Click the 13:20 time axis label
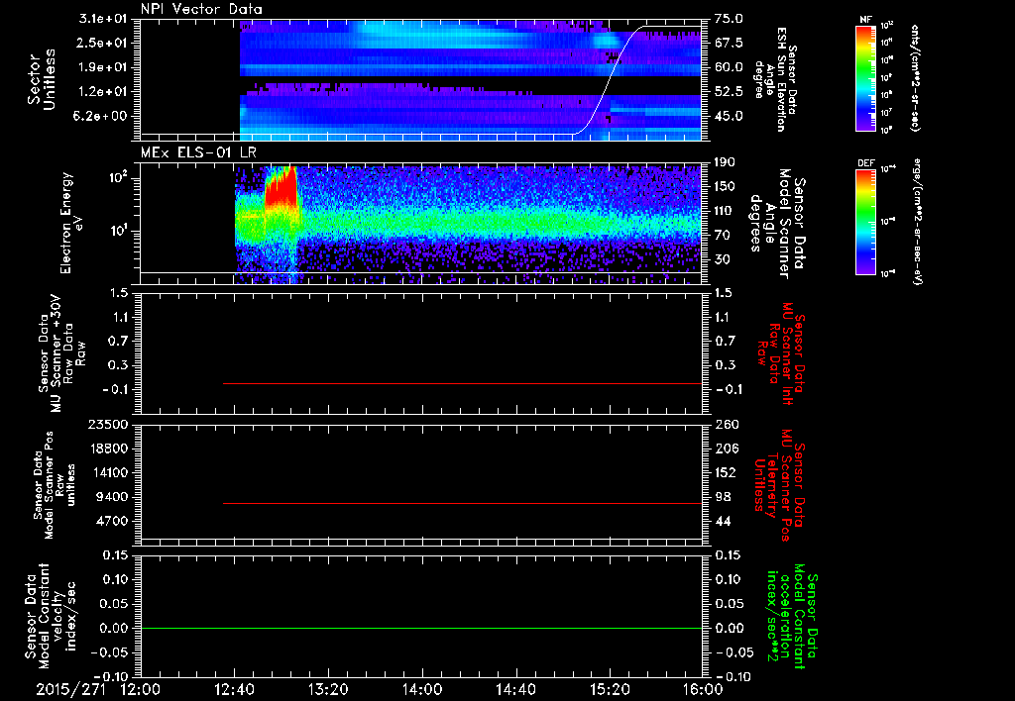Image resolution: width=1015 pixels, height=701 pixels. tap(328, 689)
